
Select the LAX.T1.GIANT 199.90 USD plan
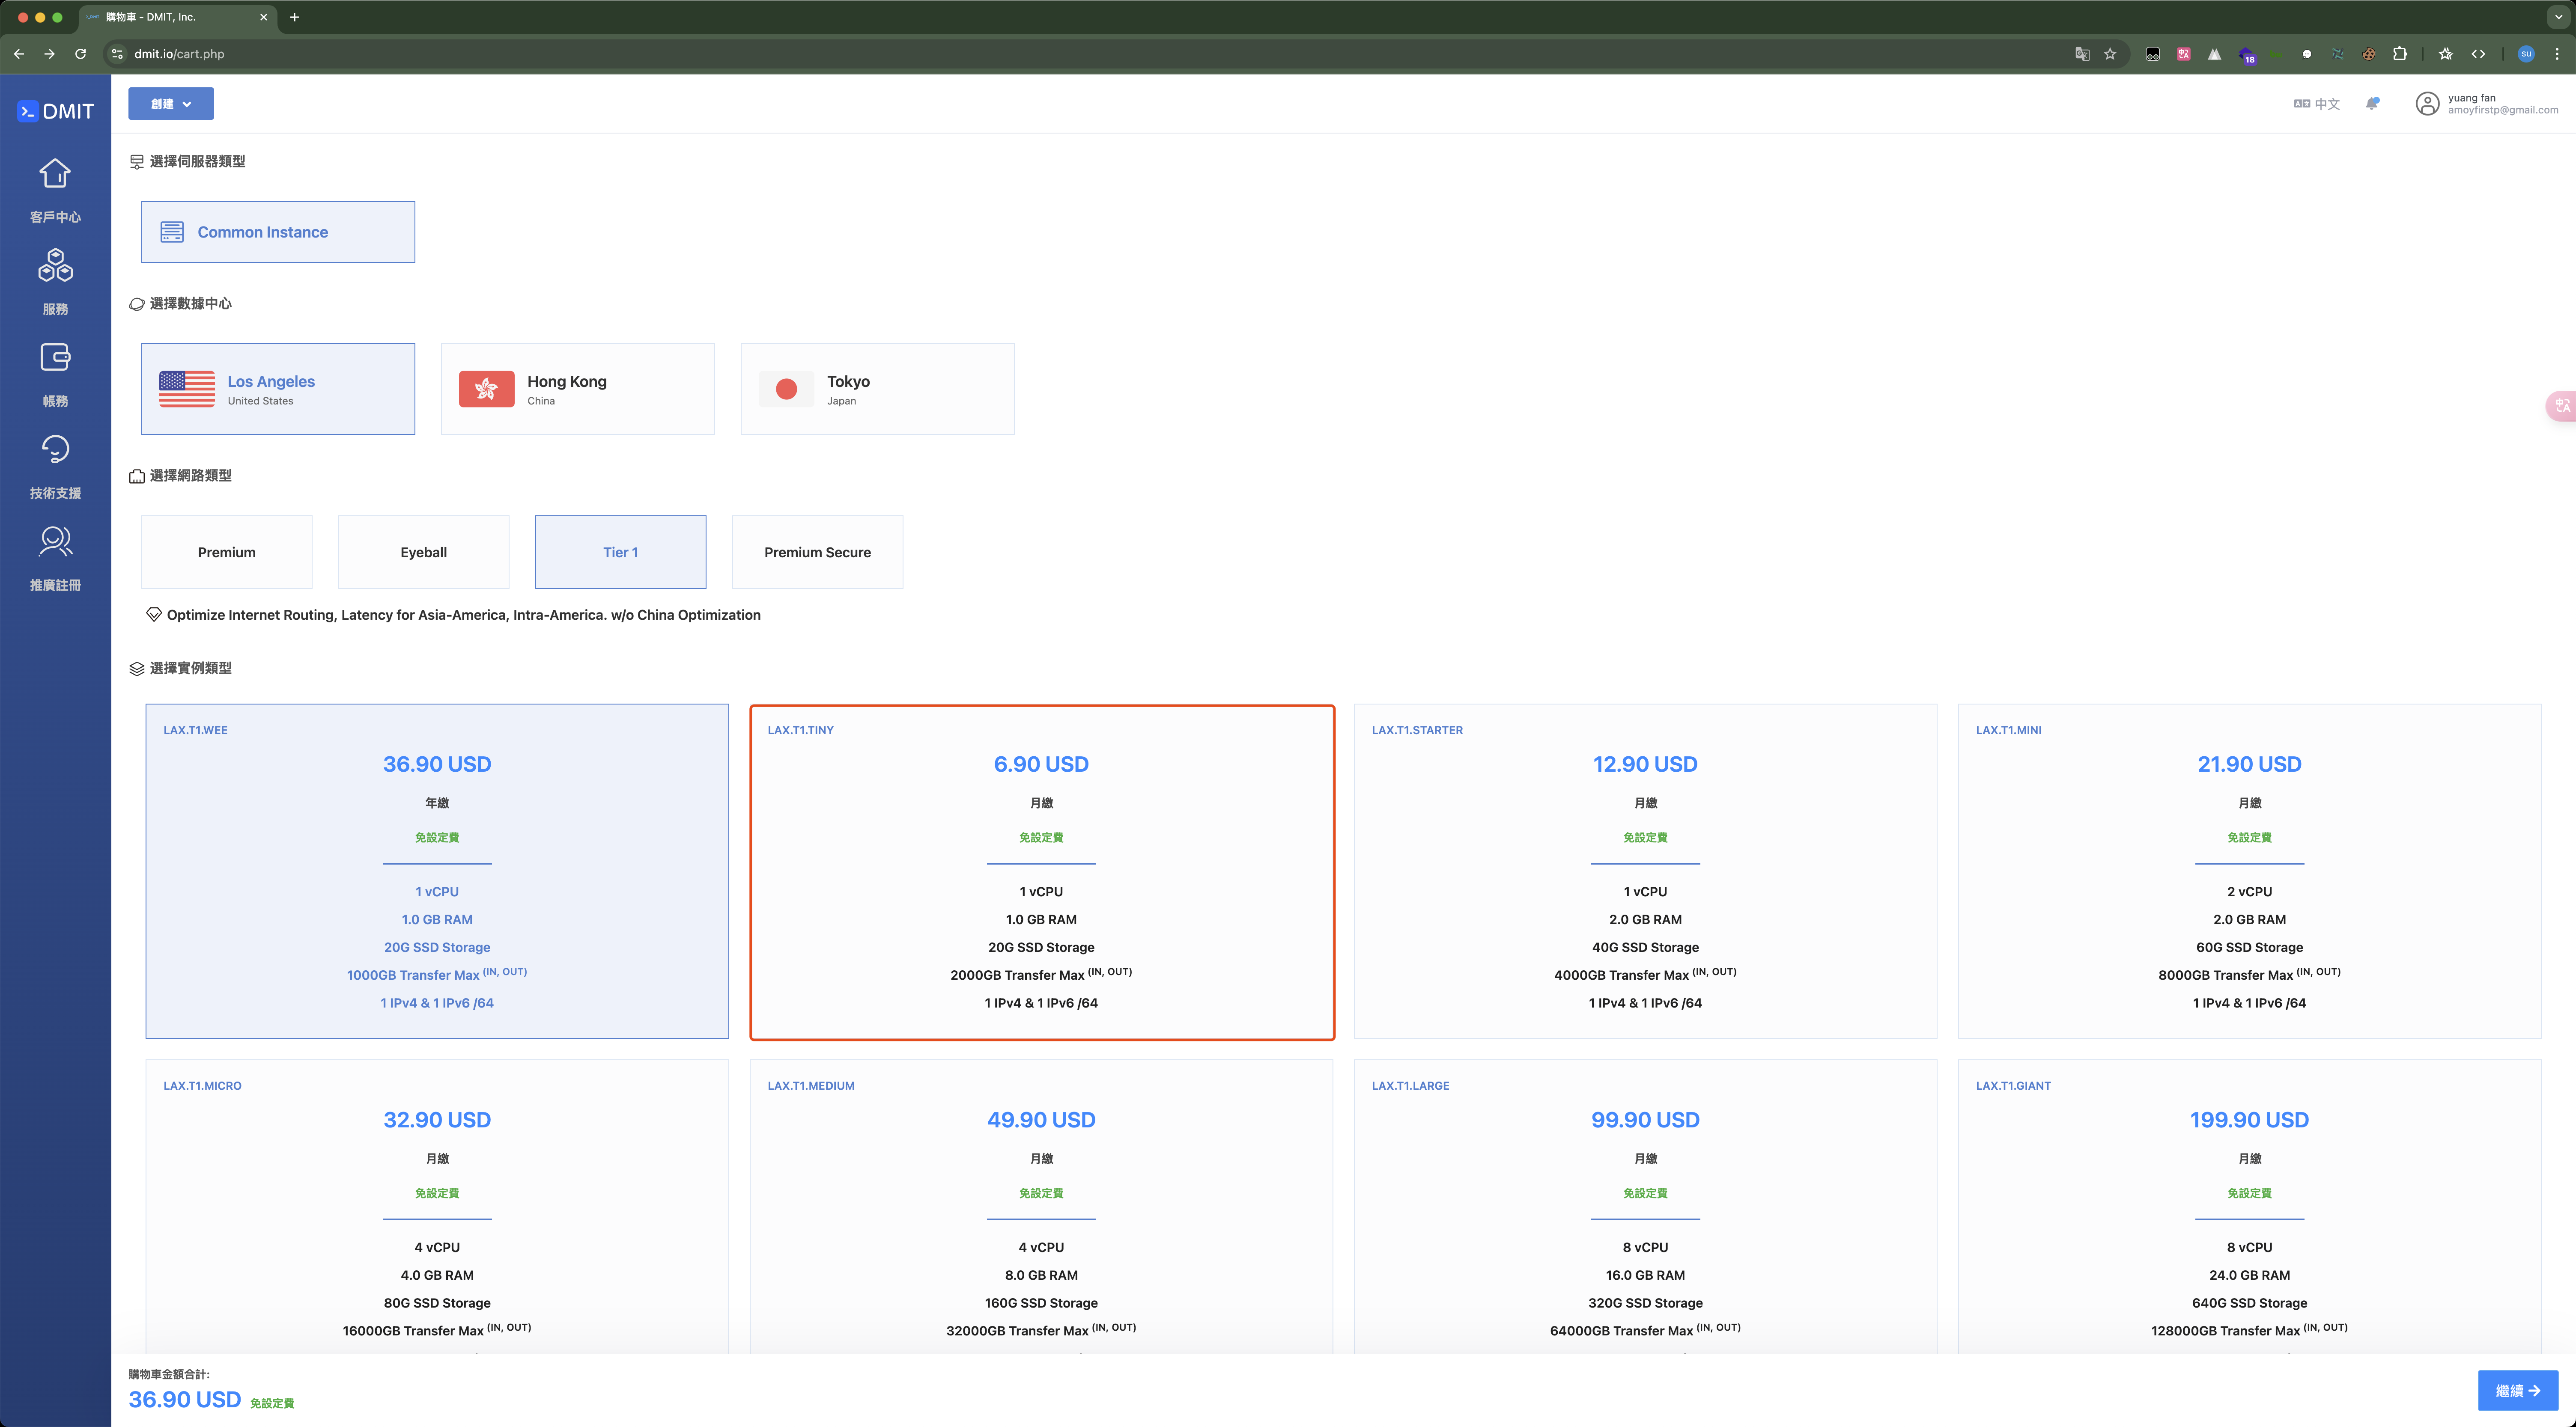(2249, 1207)
